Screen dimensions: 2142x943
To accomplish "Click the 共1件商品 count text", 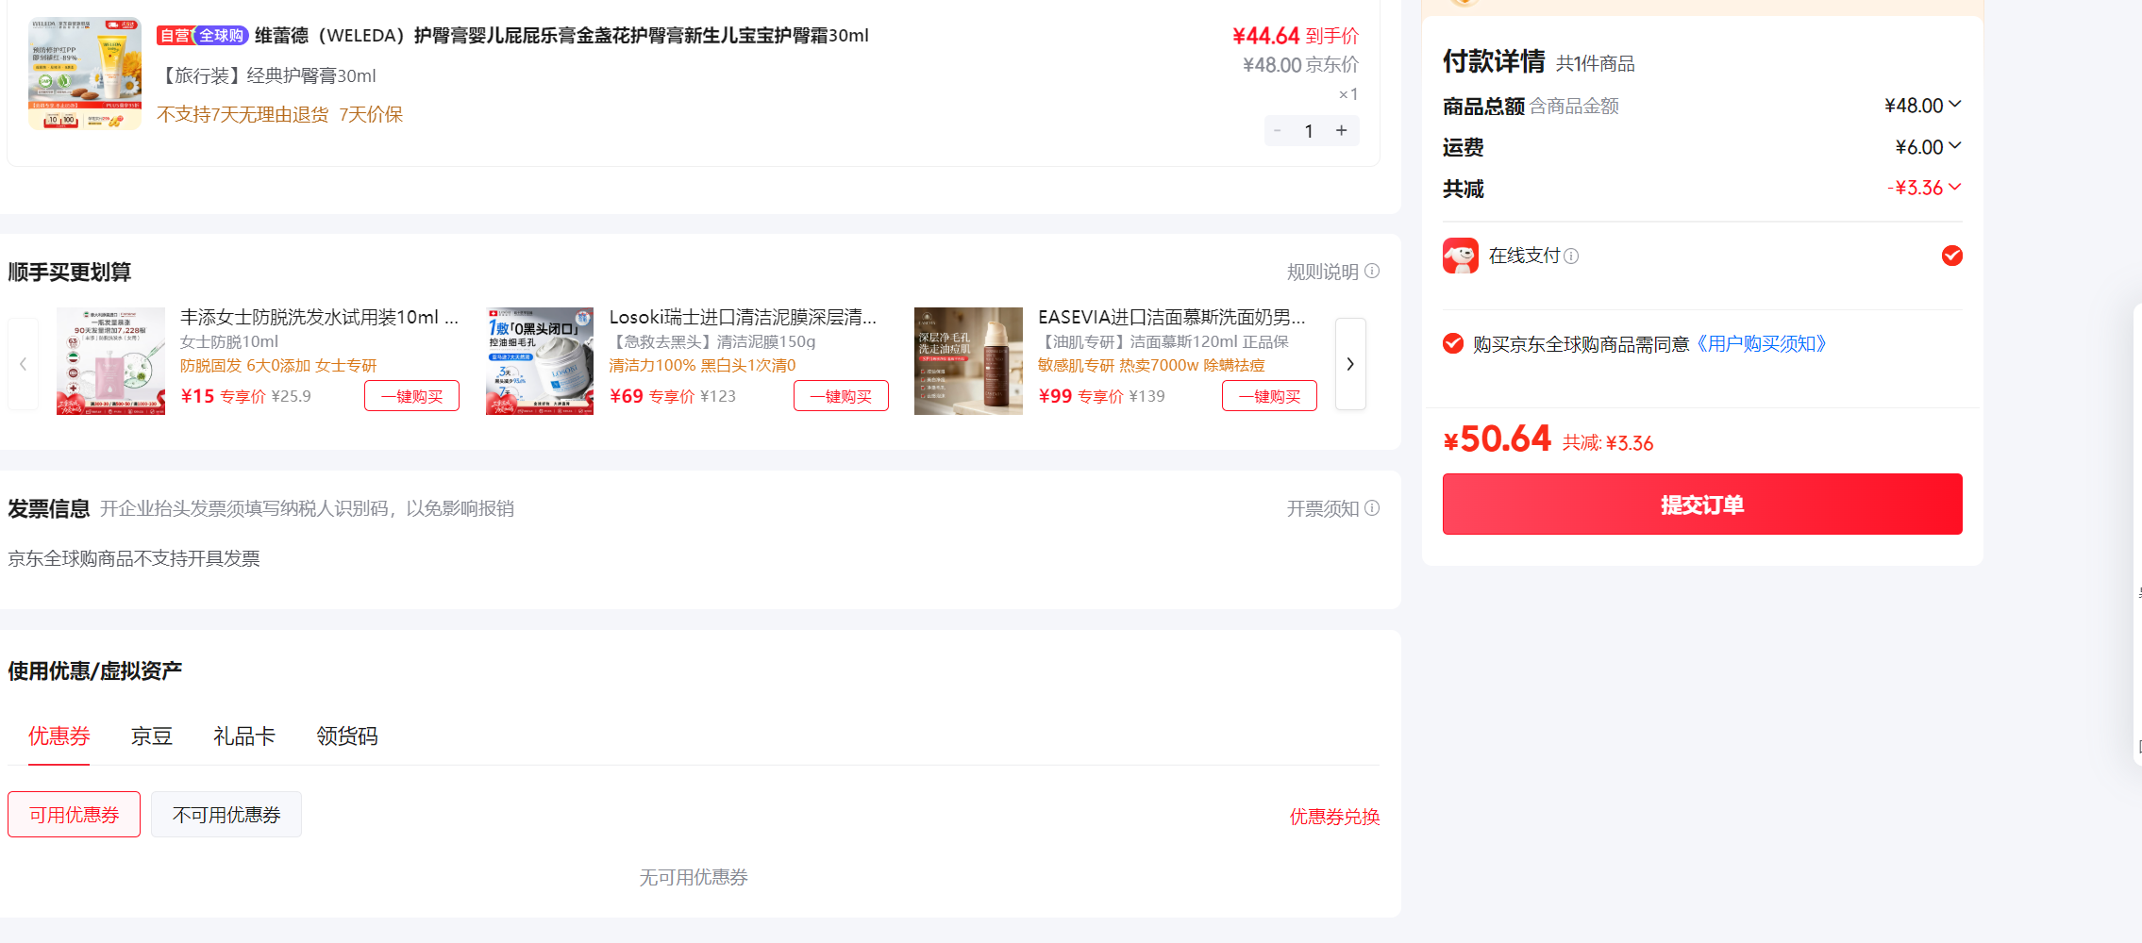I will pyautogui.click(x=1596, y=64).
